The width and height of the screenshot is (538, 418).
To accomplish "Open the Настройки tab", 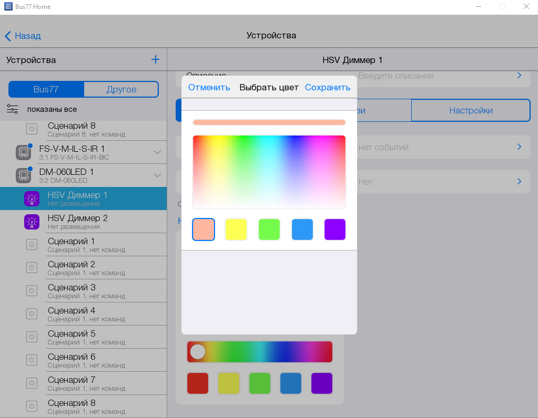I will (471, 110).
